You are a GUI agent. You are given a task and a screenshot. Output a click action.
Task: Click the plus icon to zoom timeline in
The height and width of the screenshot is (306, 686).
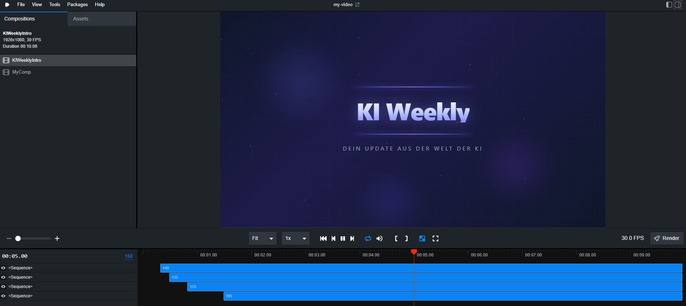57,238
